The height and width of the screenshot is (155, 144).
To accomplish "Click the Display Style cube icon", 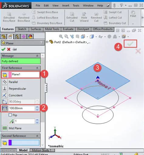I will pos(92,36).
